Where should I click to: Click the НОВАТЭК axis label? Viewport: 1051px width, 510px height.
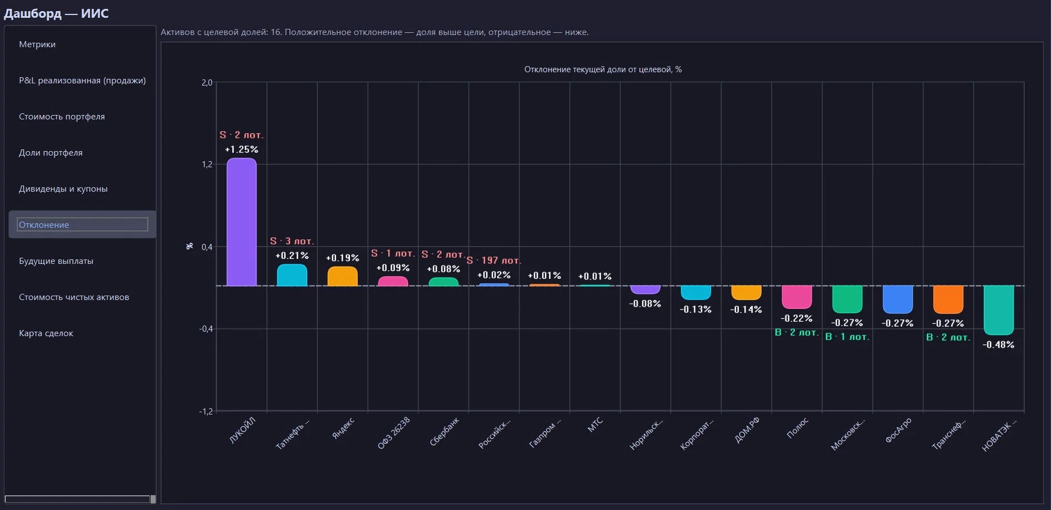coord(999,434)
